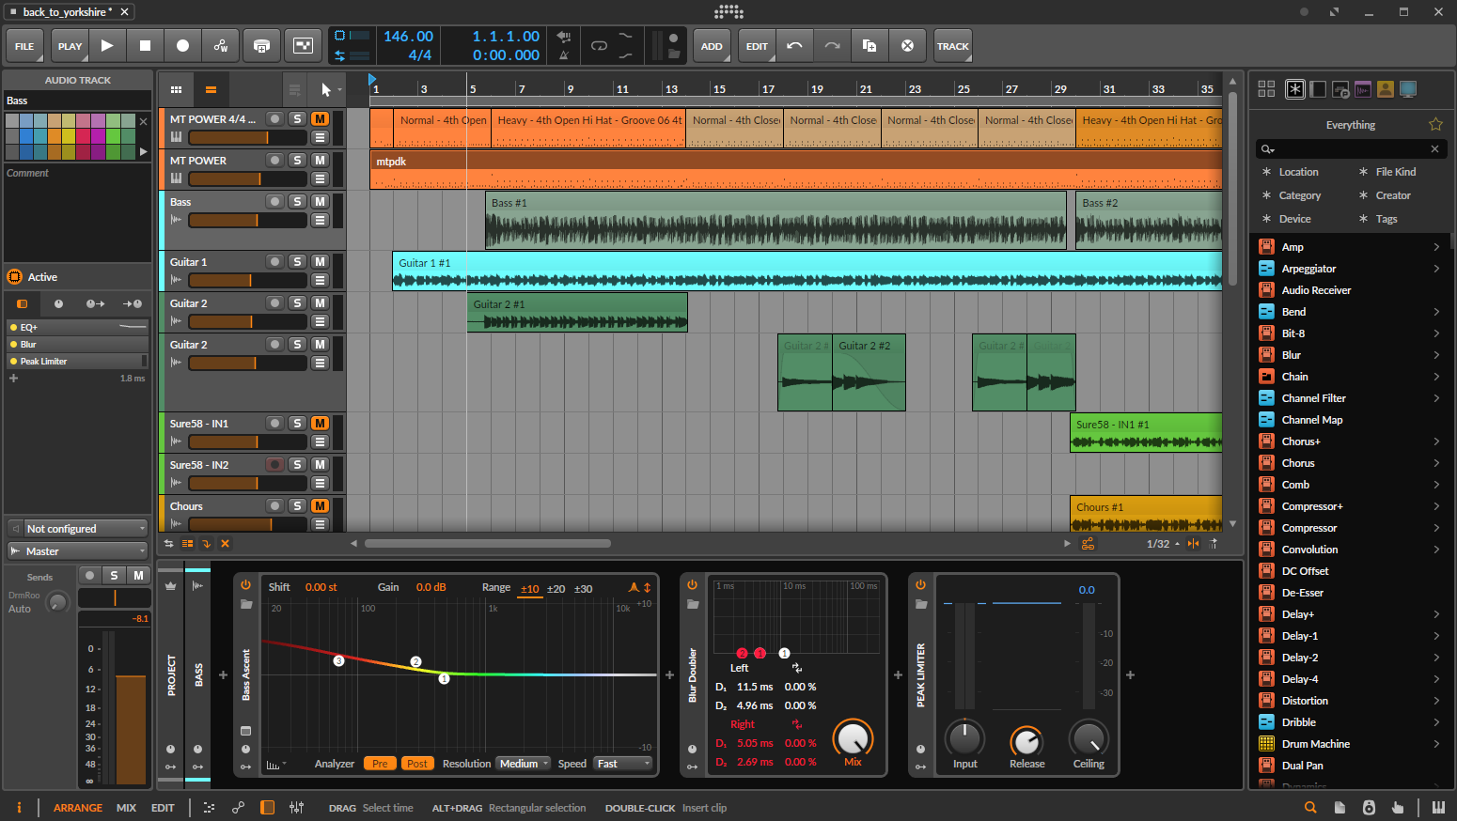Open the Resolution Medium dropdown
Screen dimensions: 1457x821
tap(524, 764)
